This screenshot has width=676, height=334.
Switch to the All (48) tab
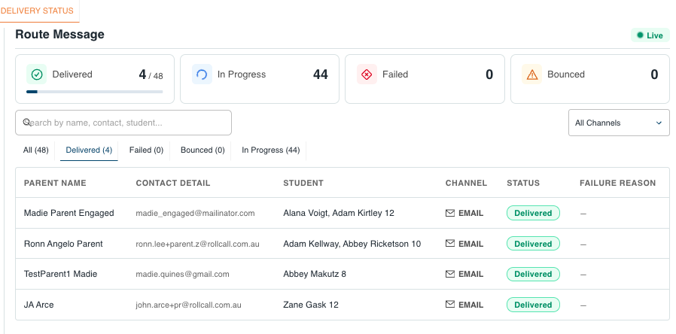(x=36, y=150)
